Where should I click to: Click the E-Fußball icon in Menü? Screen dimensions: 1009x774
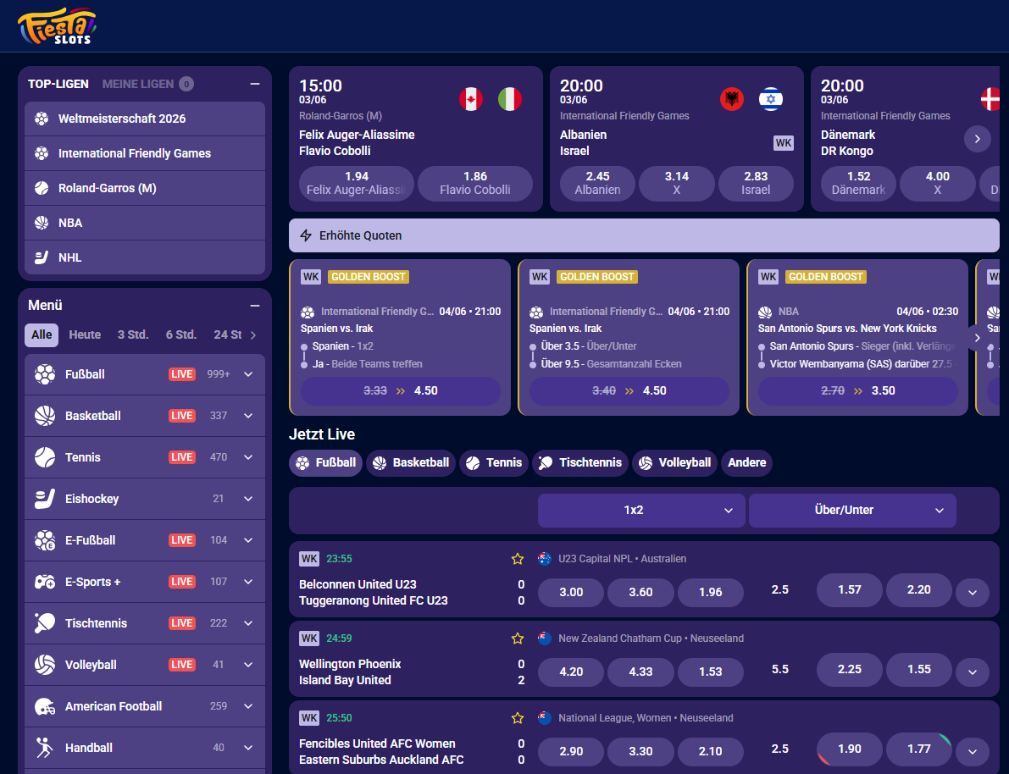click(44, 540)
